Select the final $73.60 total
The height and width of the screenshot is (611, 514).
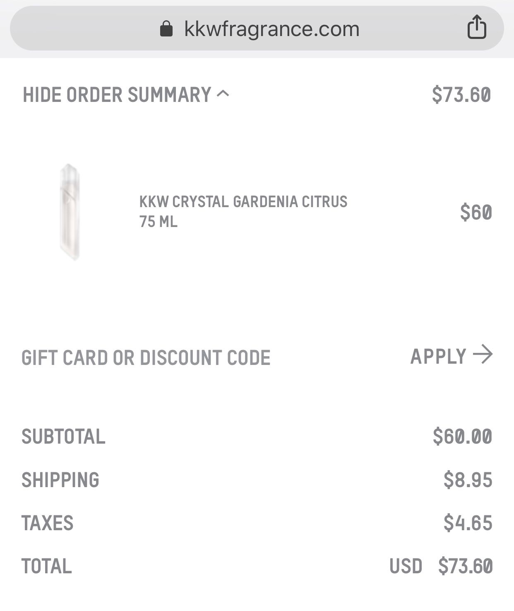(466, 566)
